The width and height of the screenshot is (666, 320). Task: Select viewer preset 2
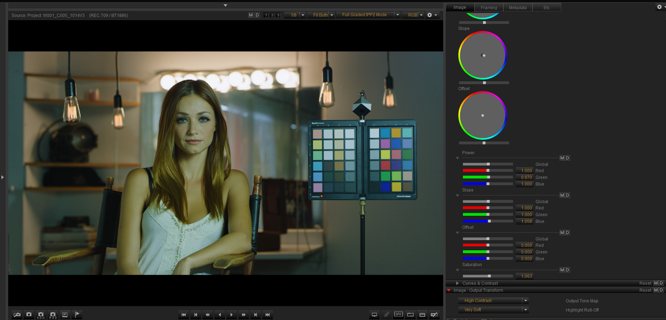coord(272,15)
